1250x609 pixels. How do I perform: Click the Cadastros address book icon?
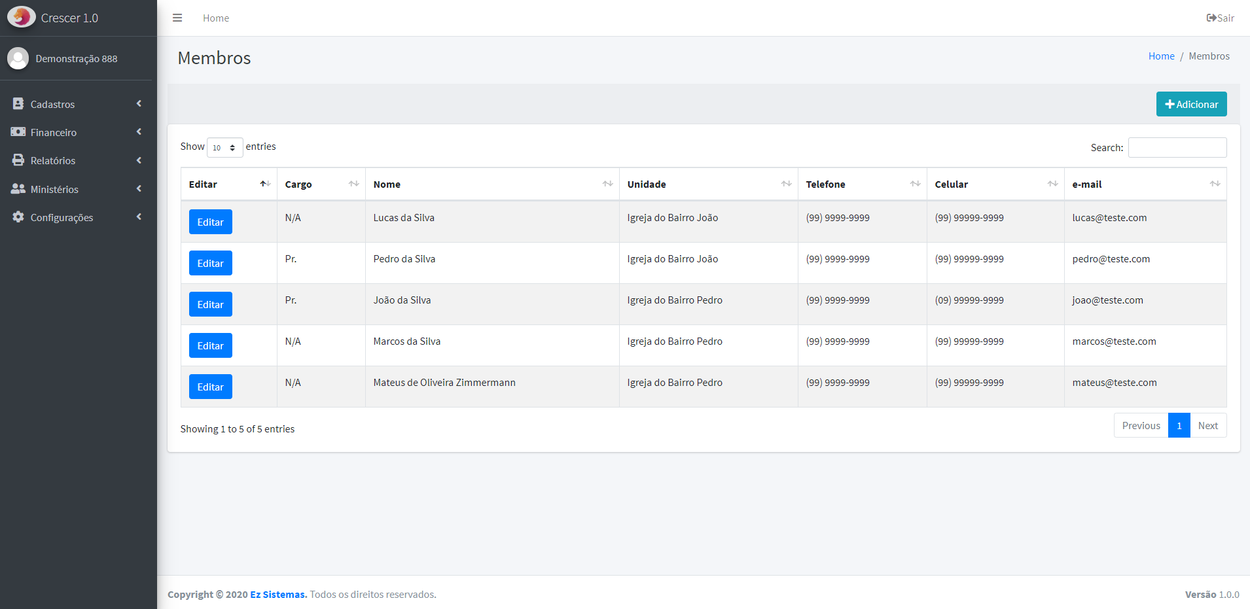(x=18, y=104)
